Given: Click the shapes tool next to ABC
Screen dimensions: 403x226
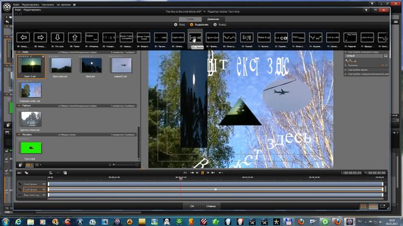Looking at the screenshot, I should click(x=26, y=173).
